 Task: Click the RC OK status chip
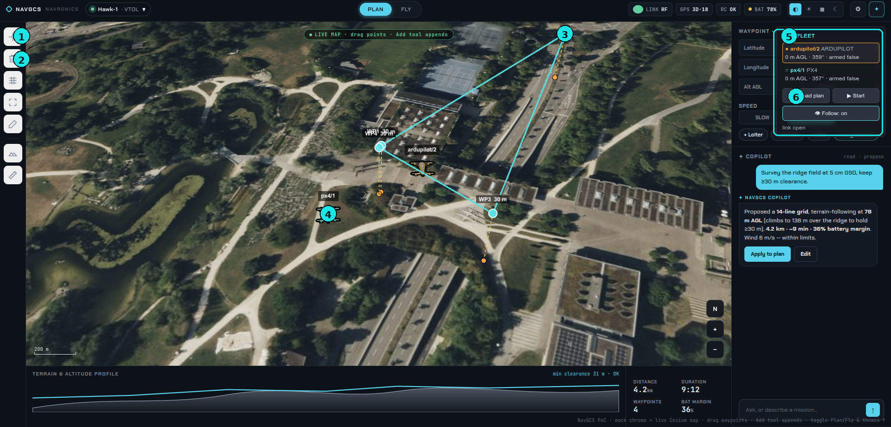click(x=728, y=9)
